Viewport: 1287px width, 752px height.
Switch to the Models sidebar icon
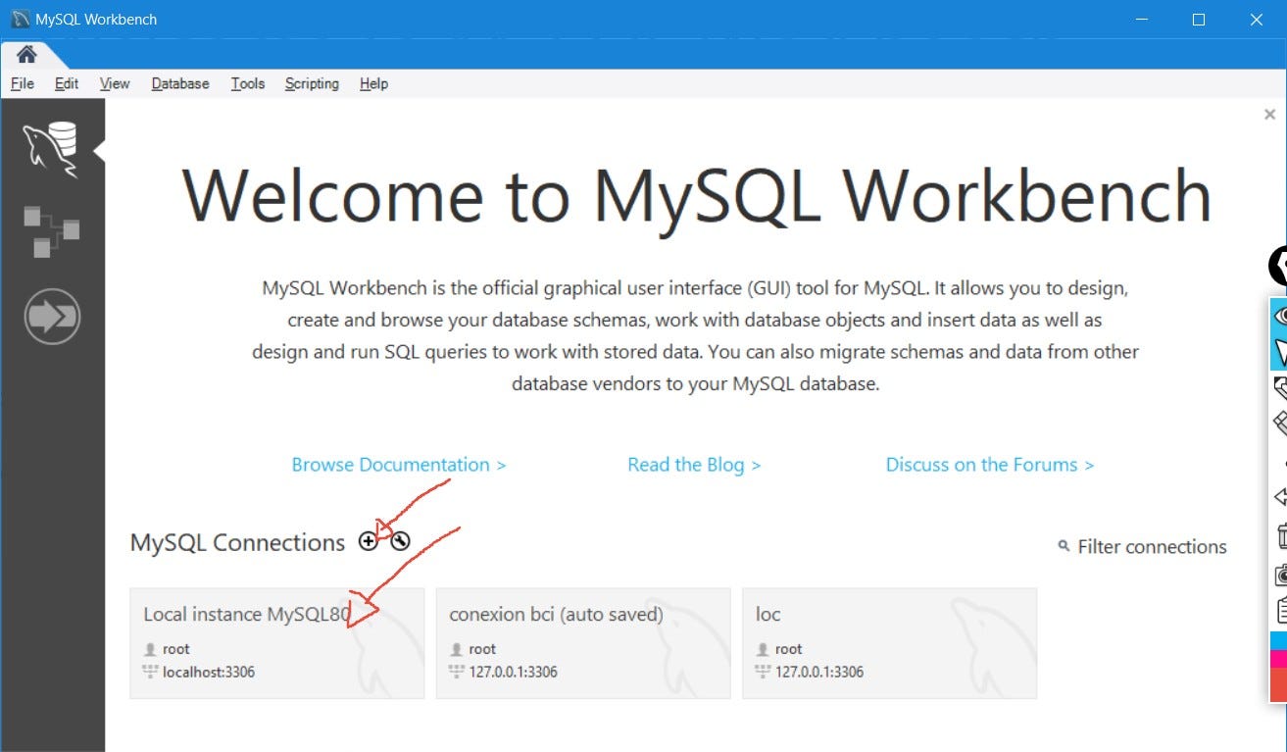51,231
